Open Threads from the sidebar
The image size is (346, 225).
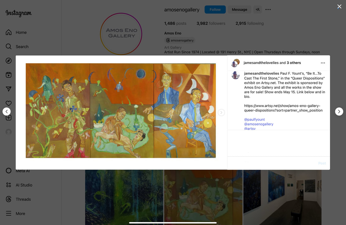pos(18,199)
